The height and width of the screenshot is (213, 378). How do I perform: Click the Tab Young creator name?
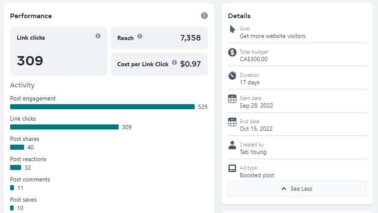(x=253, y=152)
